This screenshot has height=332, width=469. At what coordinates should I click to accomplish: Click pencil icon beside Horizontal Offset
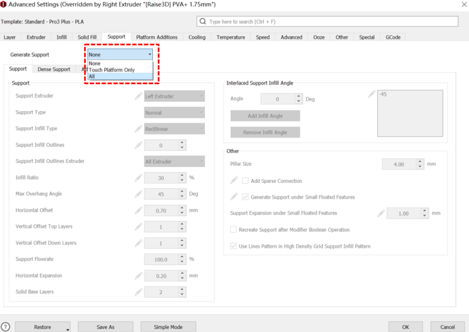point(138,210)
